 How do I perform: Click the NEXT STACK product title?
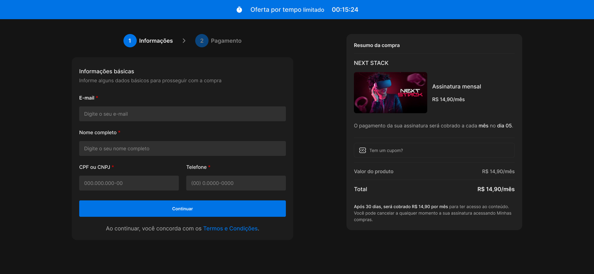click(x=371, y=63)
